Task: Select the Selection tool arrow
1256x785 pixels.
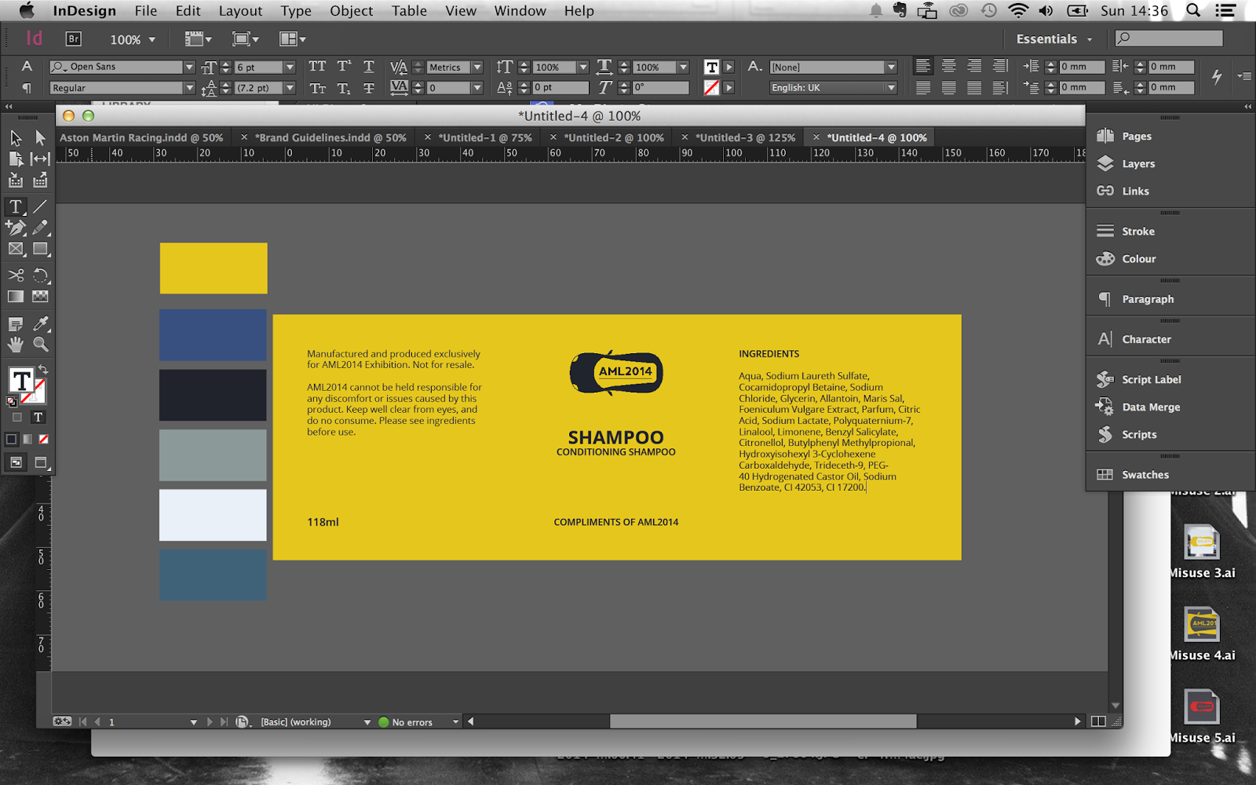Action: [16, 138]
